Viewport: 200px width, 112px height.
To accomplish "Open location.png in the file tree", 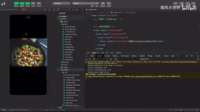I will 69,47.
